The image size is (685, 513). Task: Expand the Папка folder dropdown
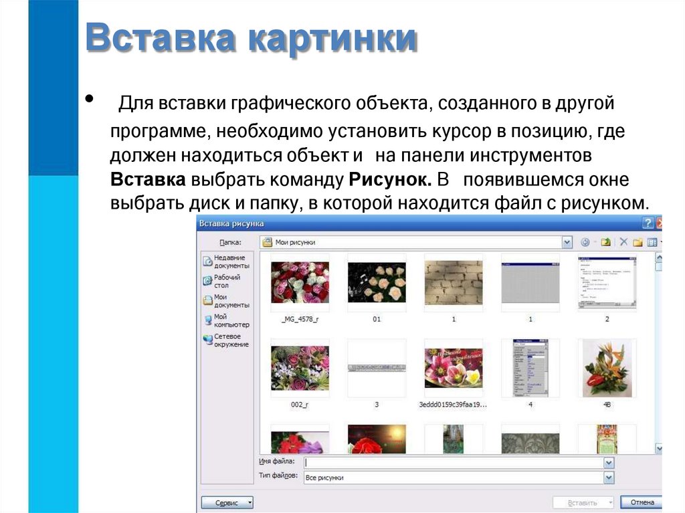click(x=567, y=243)
